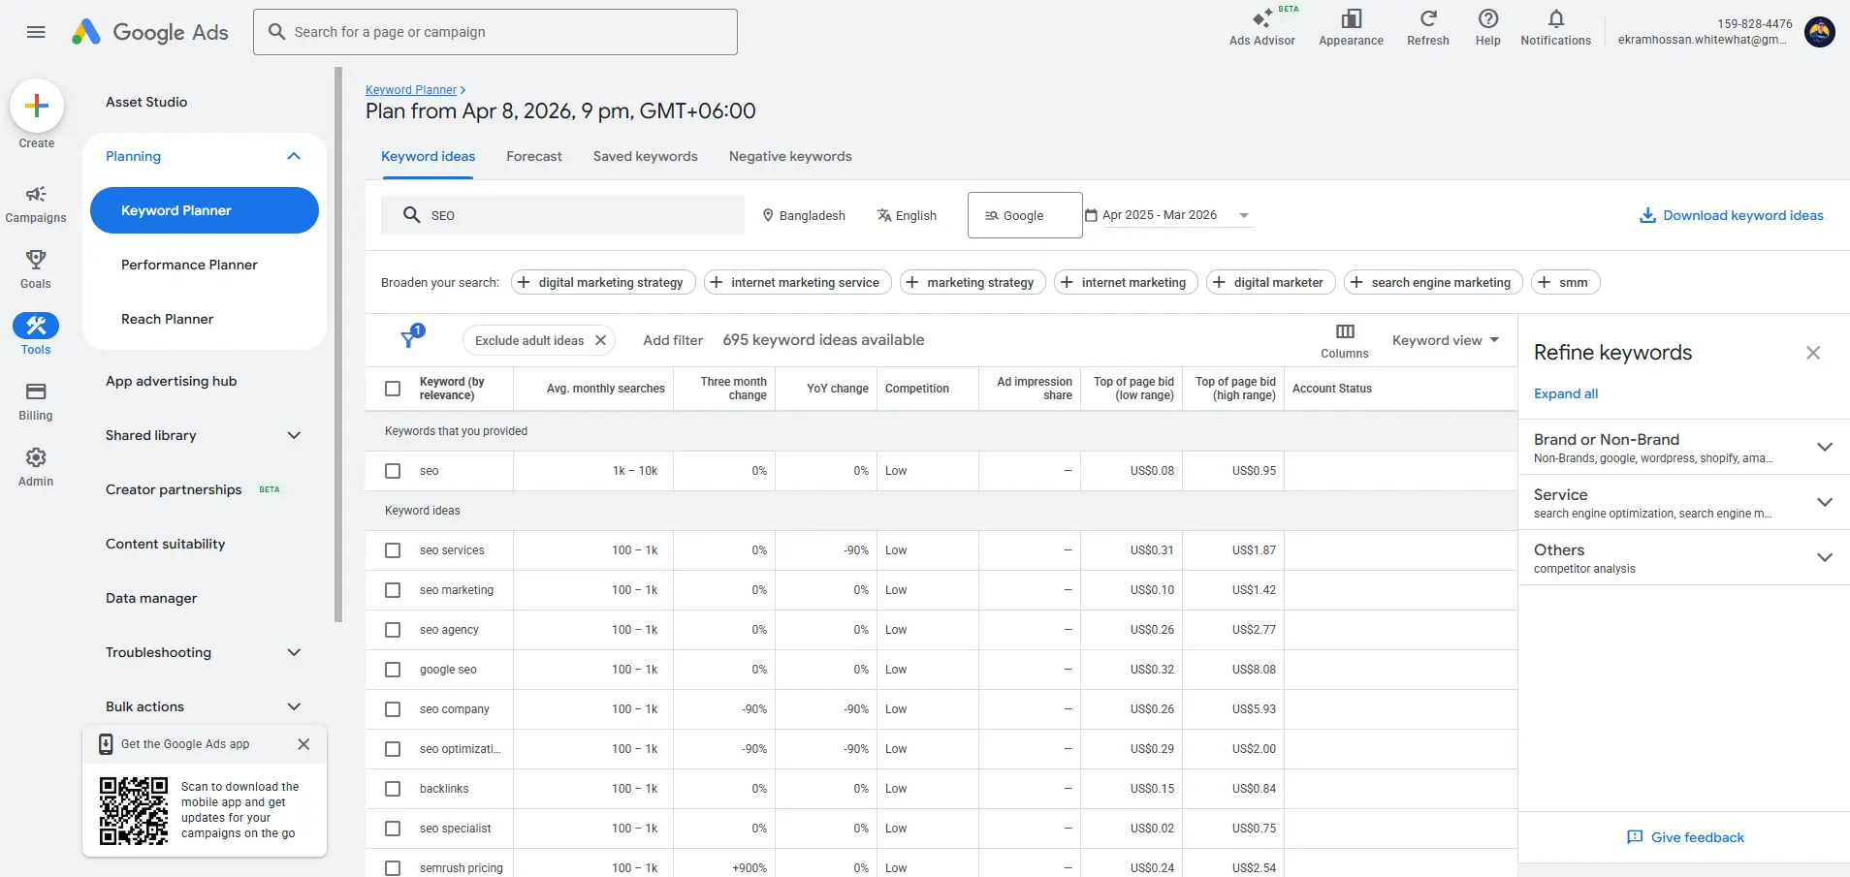The width and height of the screenshot is (1850, 877).
Task: Click the filter funnel icon
Action: 411,338
